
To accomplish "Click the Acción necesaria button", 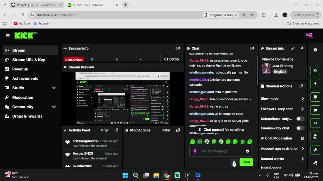I will click(x=305, y=15).
